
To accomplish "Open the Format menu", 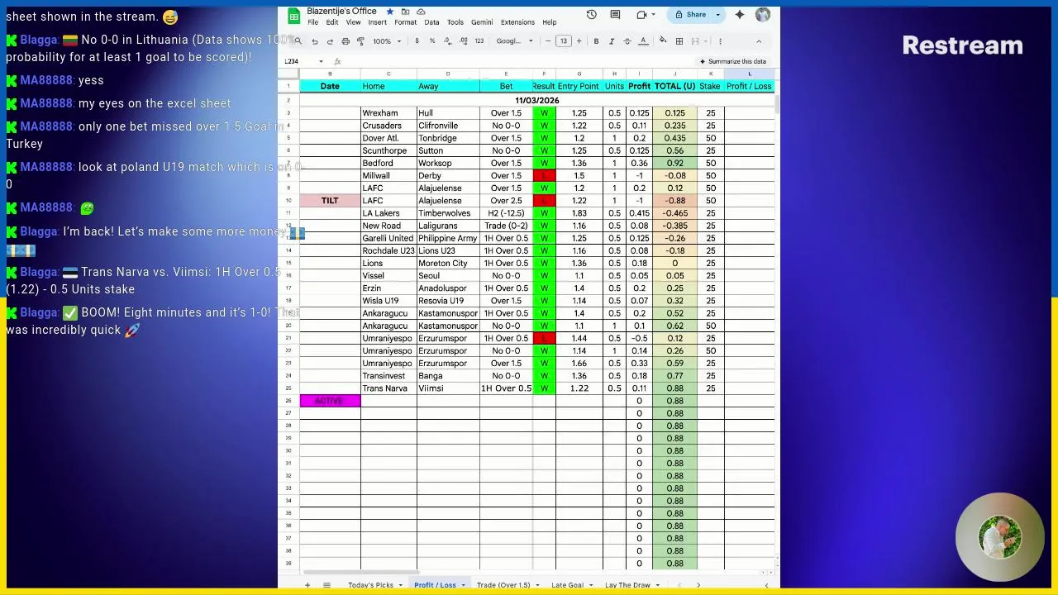I will tap(405, 22).
